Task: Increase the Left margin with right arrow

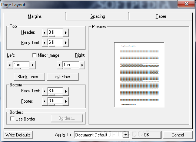Action: (x=33, y=65)
